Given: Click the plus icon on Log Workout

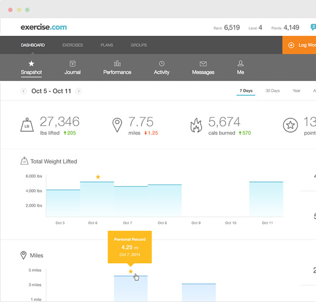Looking at the screenshot, I should point(291,45).
